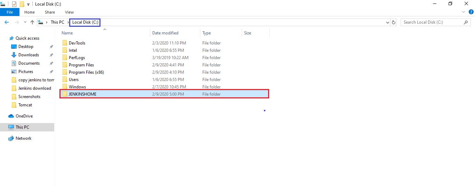The width and height of the screenshot is (475, 186).
Task: Select the Program Files (x86) folder icon
Action: [x=65, y=72]
